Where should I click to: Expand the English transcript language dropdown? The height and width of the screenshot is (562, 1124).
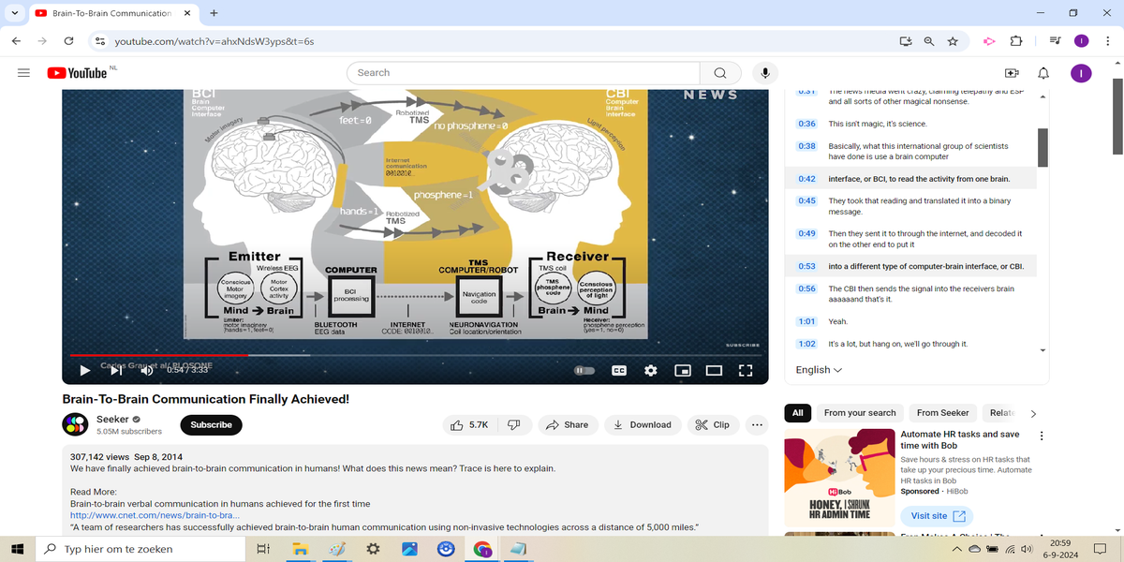(819, 370)
